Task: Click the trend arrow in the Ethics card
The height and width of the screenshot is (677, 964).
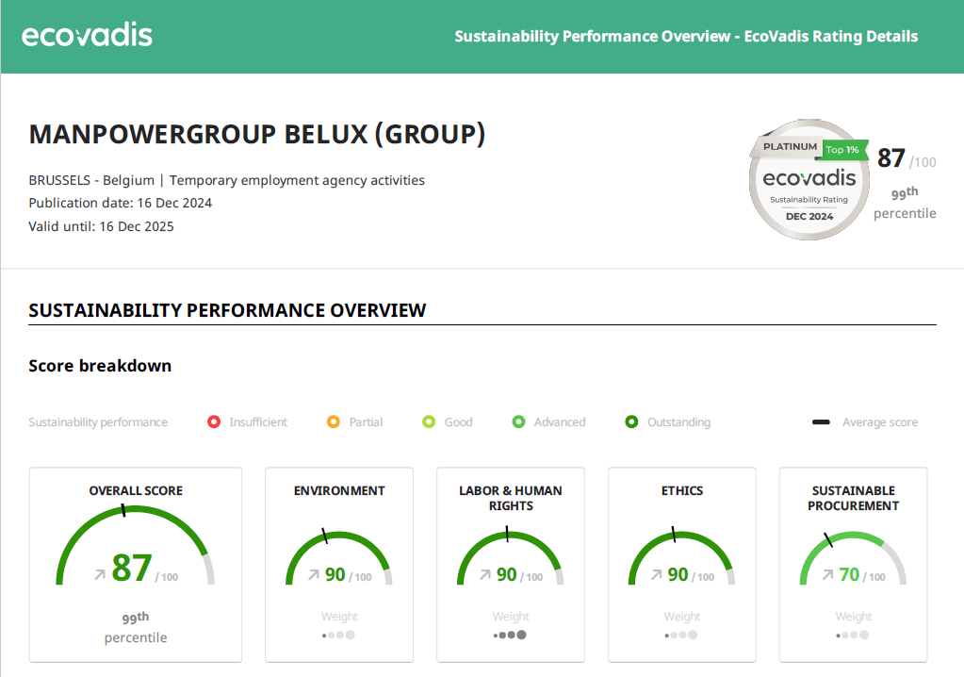Action: (657, 574)
